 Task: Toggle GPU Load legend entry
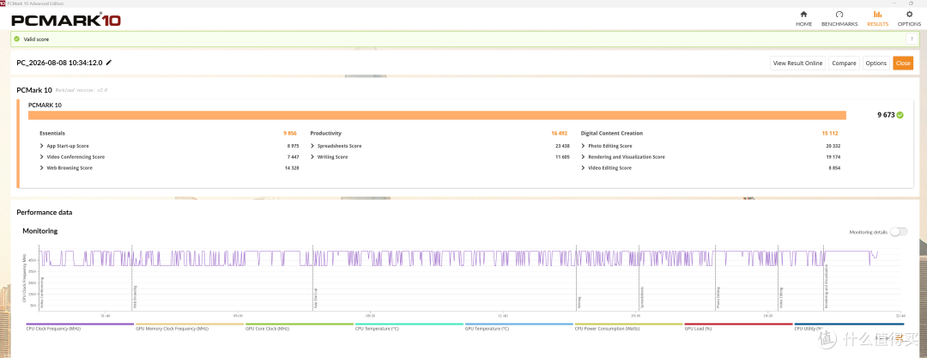(738, 326)
